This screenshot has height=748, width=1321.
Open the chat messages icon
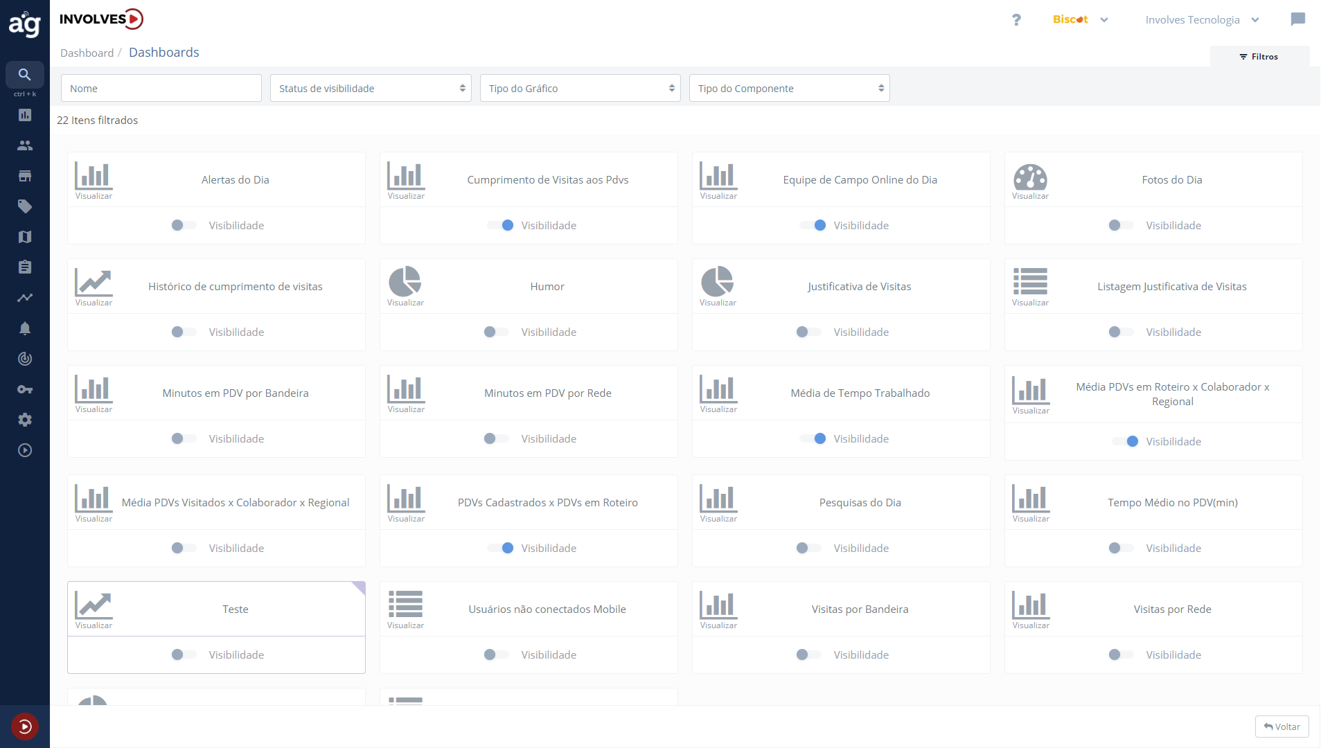tap(1298, 19)
